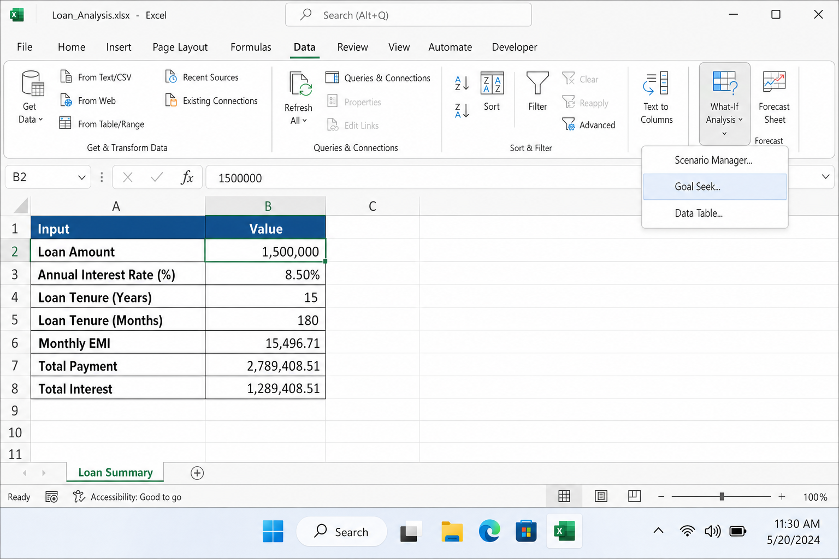Add a new sheet with plus icon
Screen dimensions: 839x559
click(x=197, y=473)
